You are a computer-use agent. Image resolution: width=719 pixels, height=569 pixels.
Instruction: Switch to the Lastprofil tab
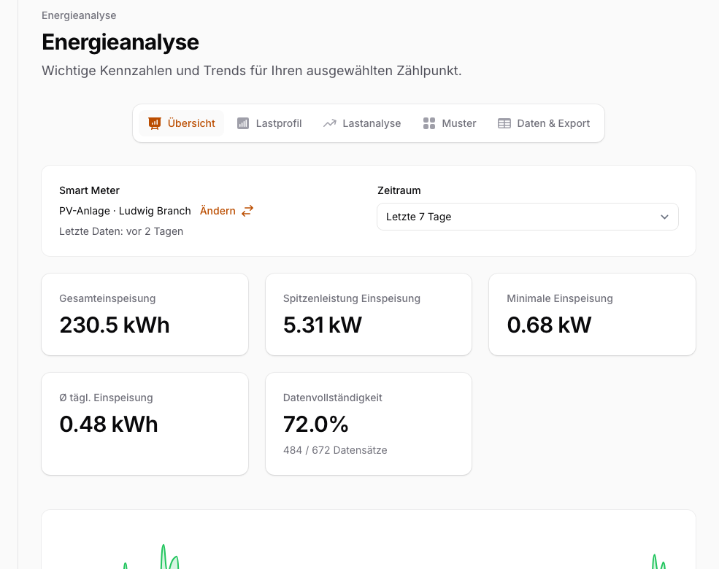279,123
